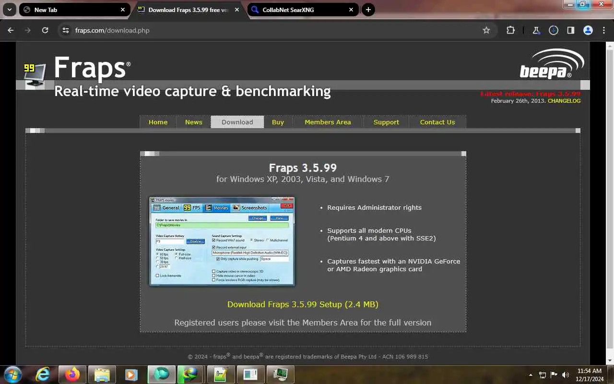614x384 pixels.
Task: Click the page scrollbar down arrow
Action: 610,360
